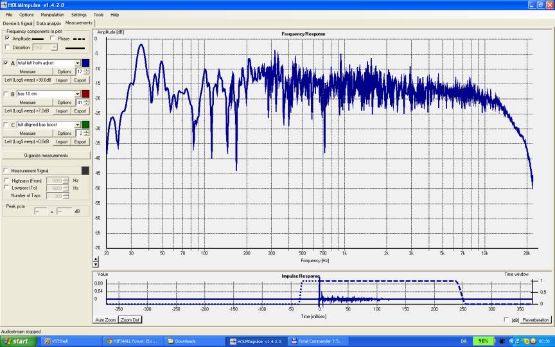Expand the 'total left holm adjust' dropdown
This screenshot has height=347, width=555.
(77, 63)
